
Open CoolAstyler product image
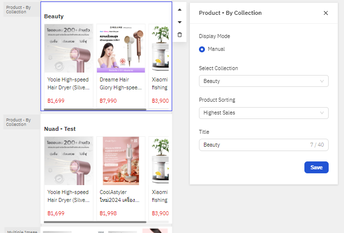click(121, 161)
